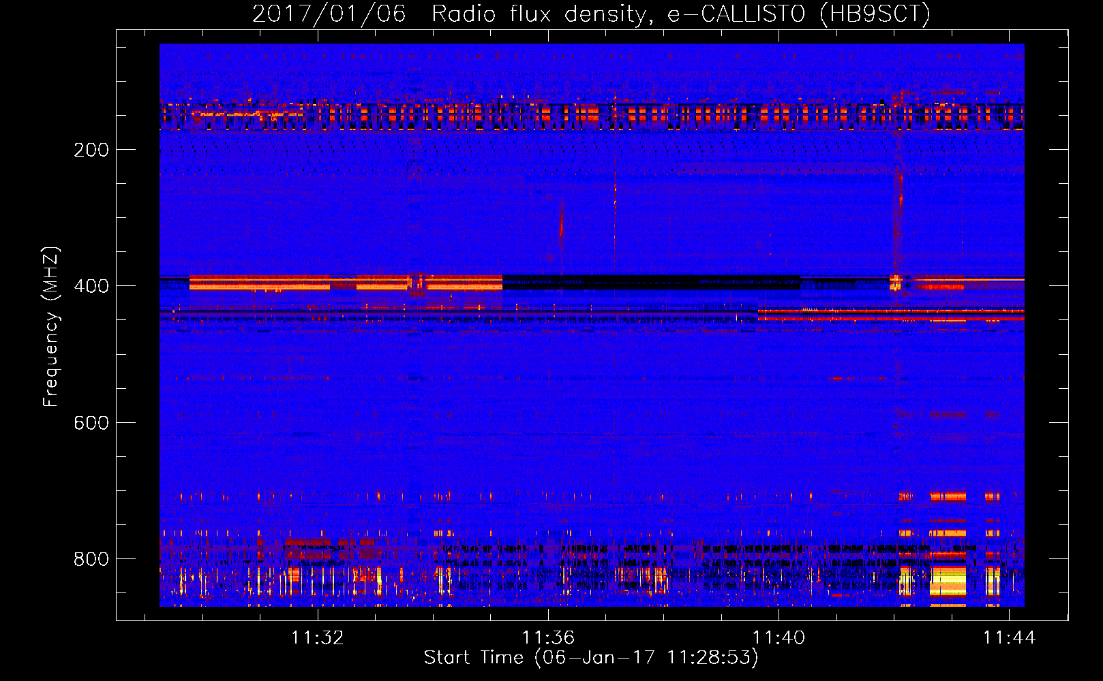Click the 400 frequency tick label

click(x=91, y=286)
